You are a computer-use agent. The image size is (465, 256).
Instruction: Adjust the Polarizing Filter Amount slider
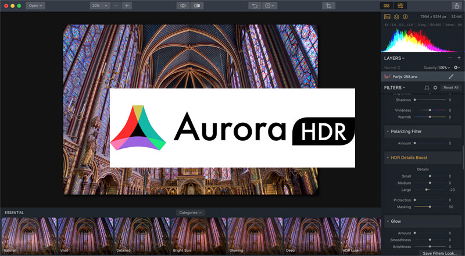[x=430, y=143]
